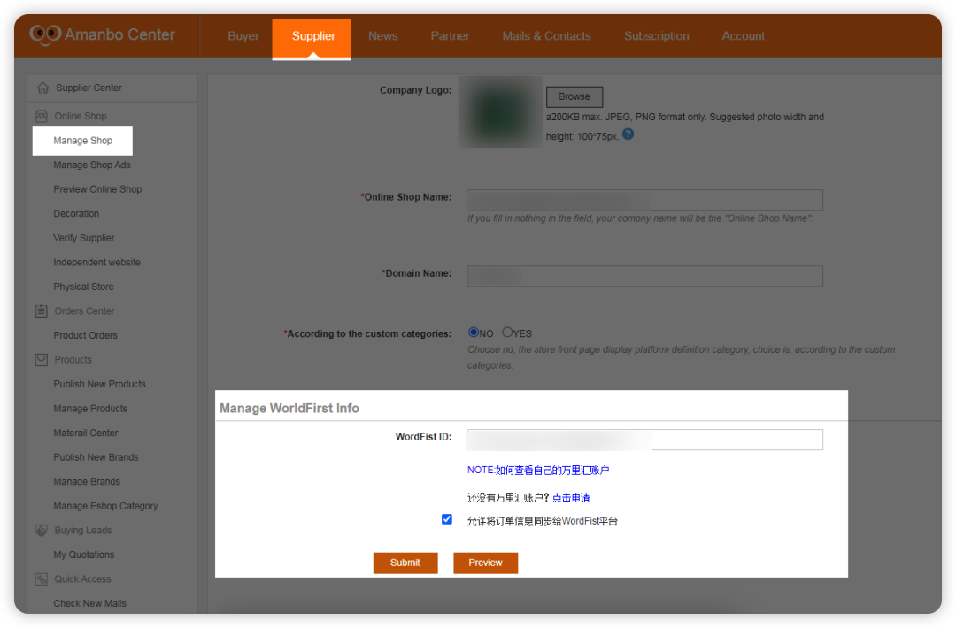The image size is (956, 628).
Task: Select Manage Shop in the sidebar
Action: (82, 141)
